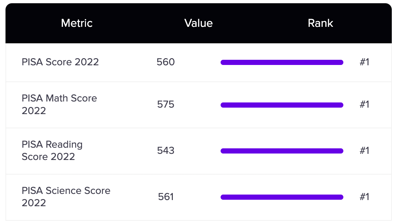
Task: Select the PISA Math Score 2022 label
Action: 59,104
